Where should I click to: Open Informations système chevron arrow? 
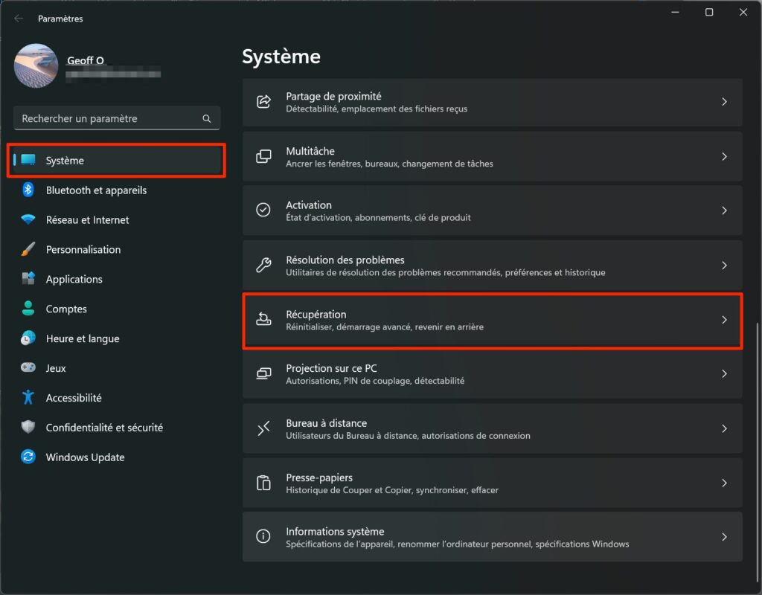tap(724, 537)
